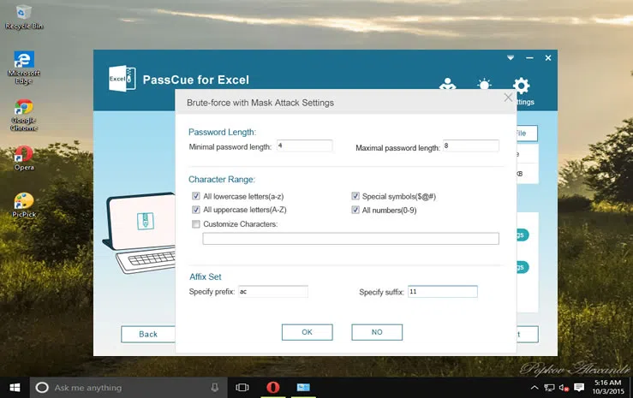Toggle All numbers(0-9) checkbox
Viewport: 633px width, 398px height.
[x=355, y=210]
